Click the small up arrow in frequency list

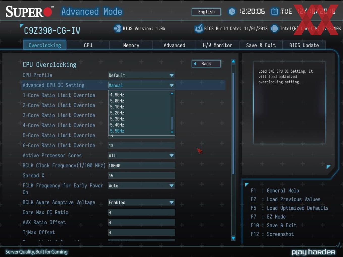(x=172, y=93)
